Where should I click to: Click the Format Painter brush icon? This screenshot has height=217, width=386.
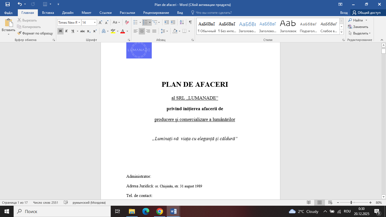point(19,33)
